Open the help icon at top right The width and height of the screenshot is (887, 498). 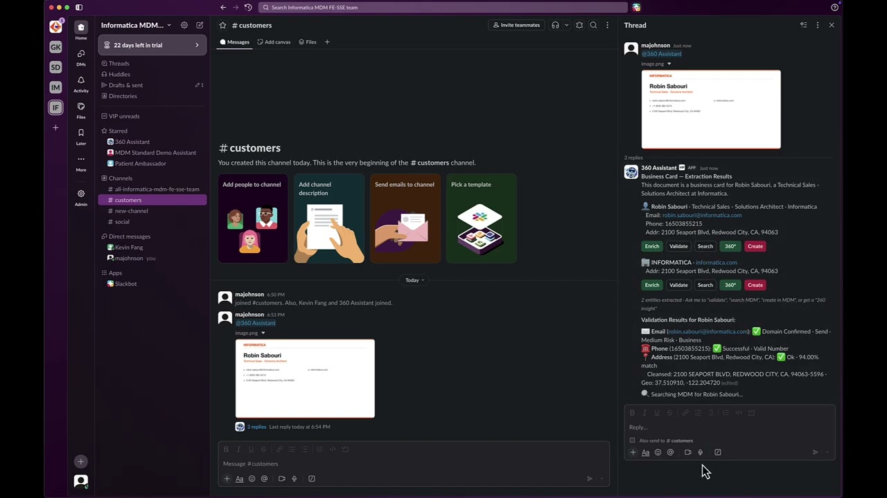[834, 8]
